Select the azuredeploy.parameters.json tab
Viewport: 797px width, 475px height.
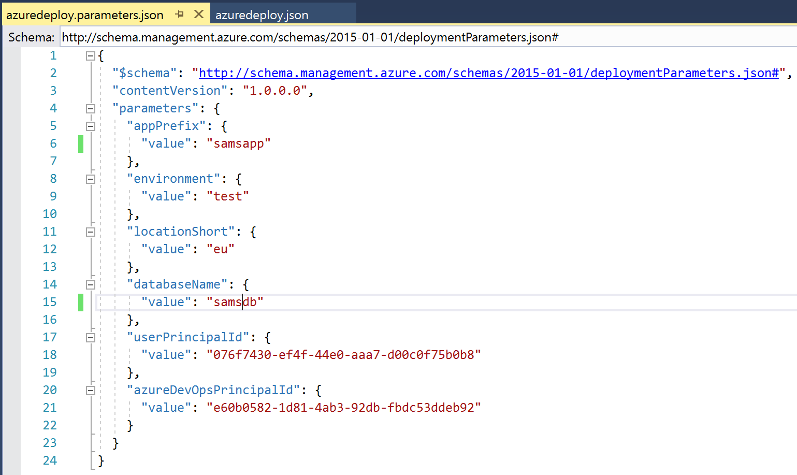point(85,15)
